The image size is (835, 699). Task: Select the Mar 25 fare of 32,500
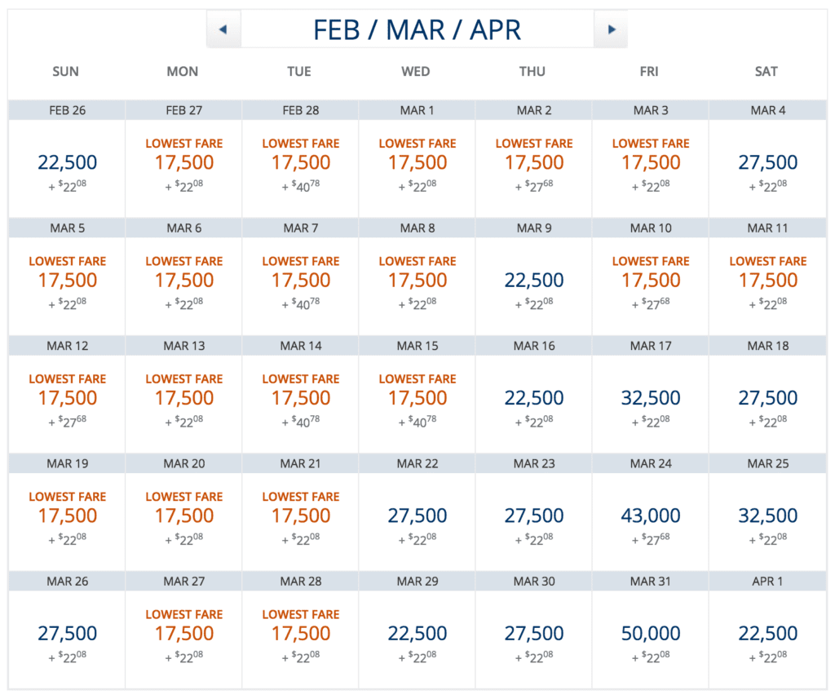tap(767, 515)
